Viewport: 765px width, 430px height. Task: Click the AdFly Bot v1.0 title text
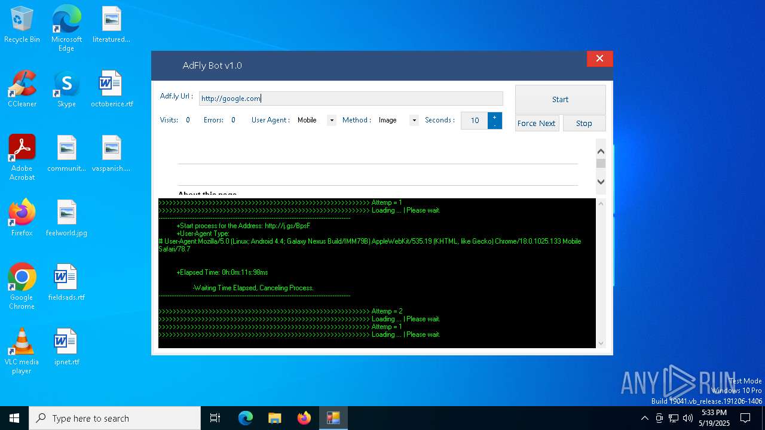(212, 66)
